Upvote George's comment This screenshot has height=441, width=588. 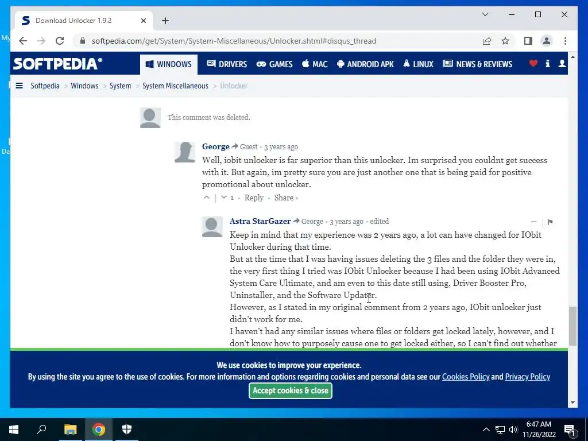207,198
